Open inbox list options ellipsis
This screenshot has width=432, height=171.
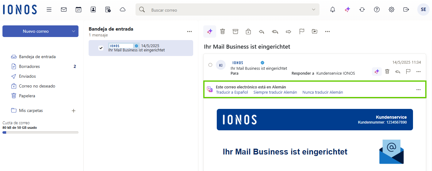(189, 32)
